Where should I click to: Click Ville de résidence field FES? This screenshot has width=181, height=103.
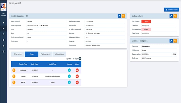click(105, 37)
